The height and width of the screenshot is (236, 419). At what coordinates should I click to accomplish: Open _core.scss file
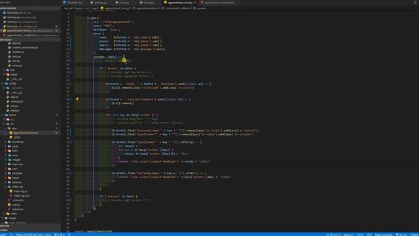click(x=18, y=200)
